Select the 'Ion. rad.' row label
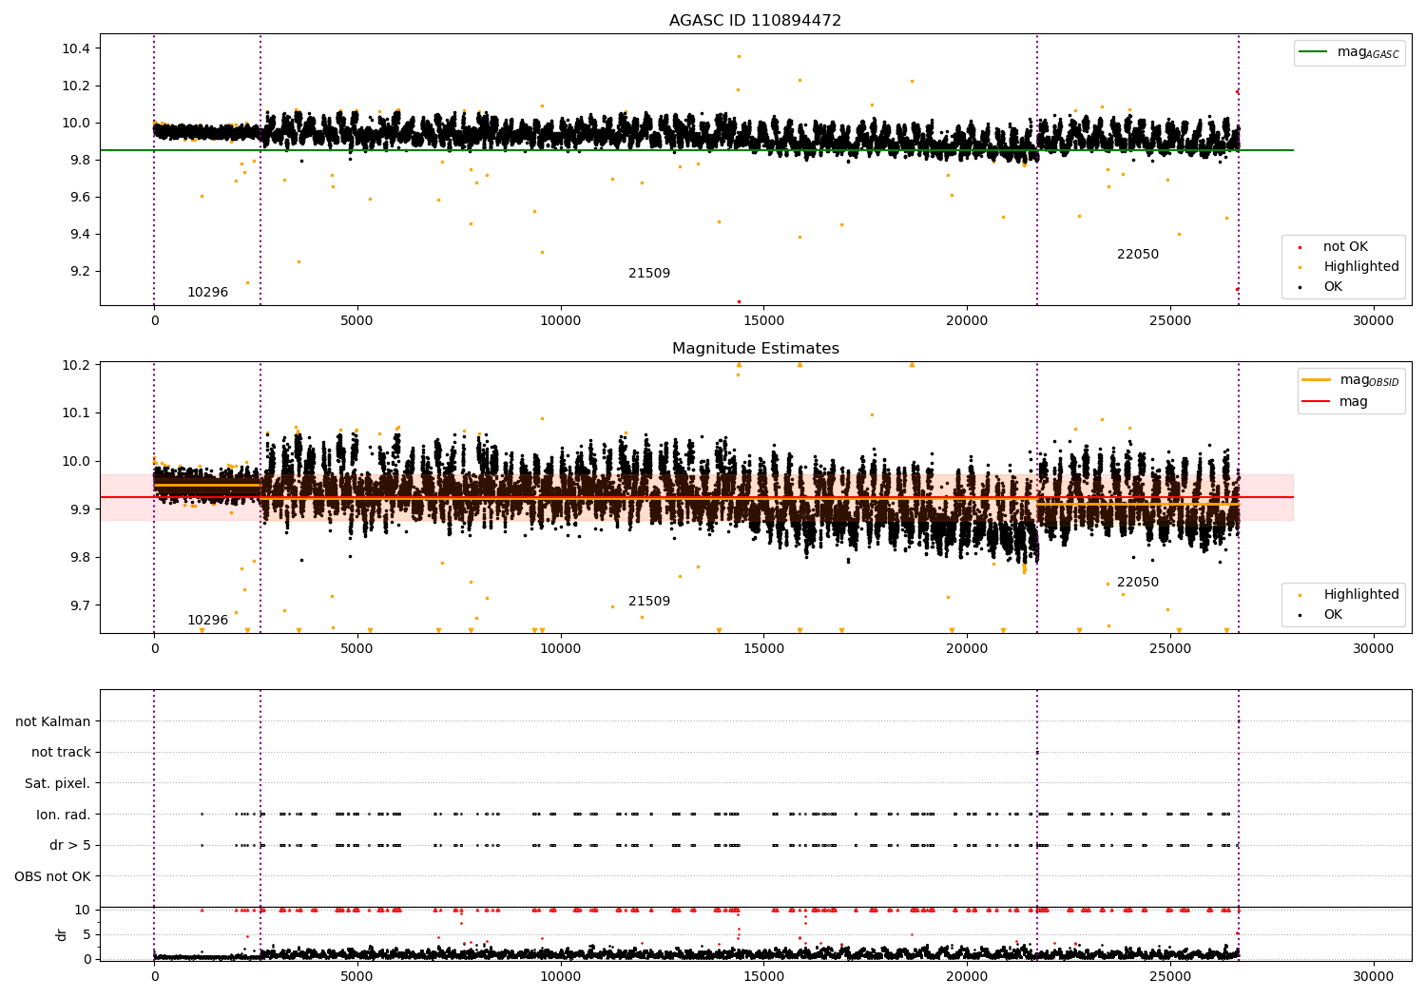The height and width of the screenshot is (998, 1426). (64, 816)
